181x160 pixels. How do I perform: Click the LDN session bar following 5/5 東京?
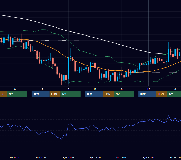(108, 94)
